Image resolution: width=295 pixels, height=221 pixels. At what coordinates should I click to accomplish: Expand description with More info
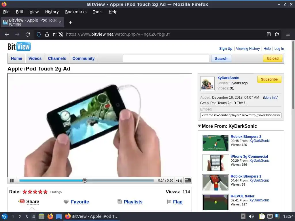point(271,98)
